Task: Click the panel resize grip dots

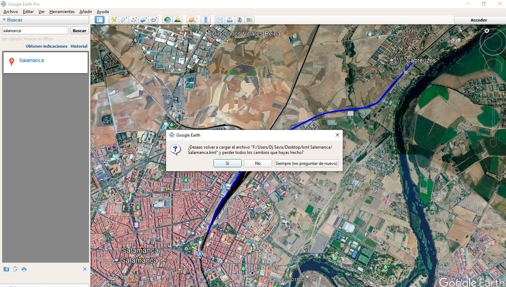Action: point(45,283)
